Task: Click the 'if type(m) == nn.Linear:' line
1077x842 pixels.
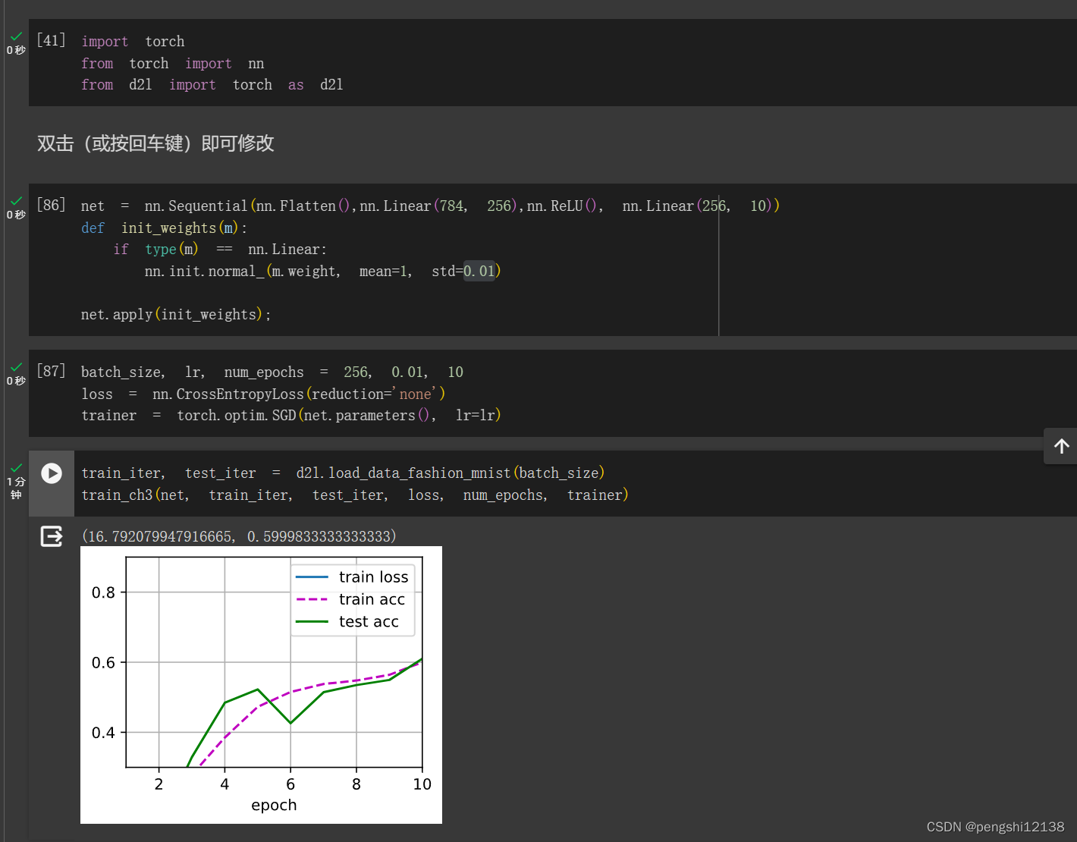Action: [x=220, y=250]
